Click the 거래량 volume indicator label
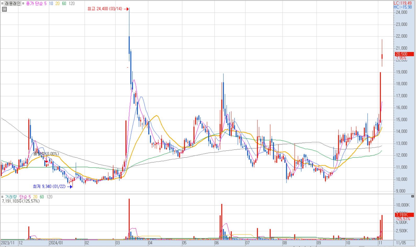This screenshot has height=247, width=416. pos(11,197)
